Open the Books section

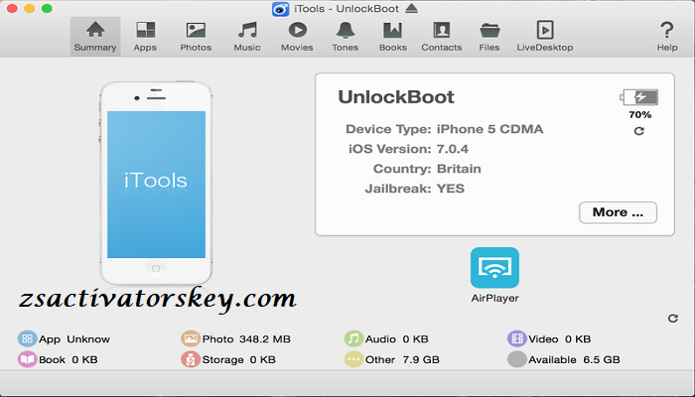(393, 37)
